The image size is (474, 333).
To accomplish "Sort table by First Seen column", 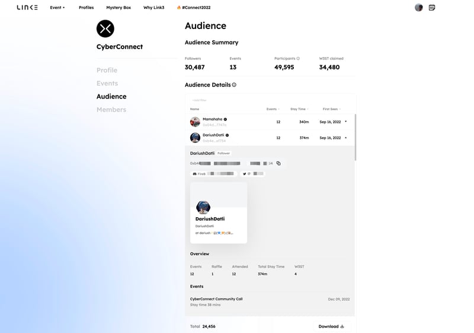I will click(x=332, y=109).
